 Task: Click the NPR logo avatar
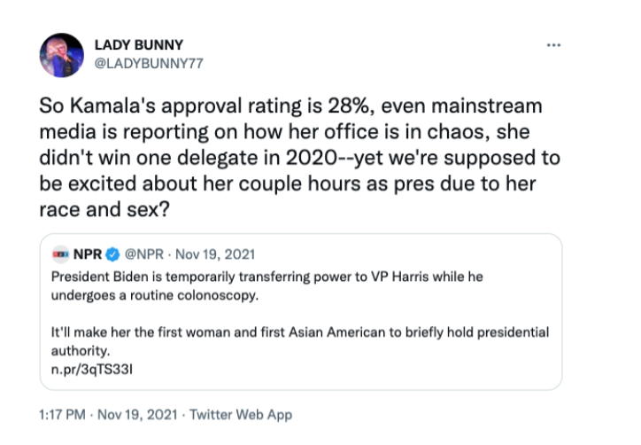(60, 254)
